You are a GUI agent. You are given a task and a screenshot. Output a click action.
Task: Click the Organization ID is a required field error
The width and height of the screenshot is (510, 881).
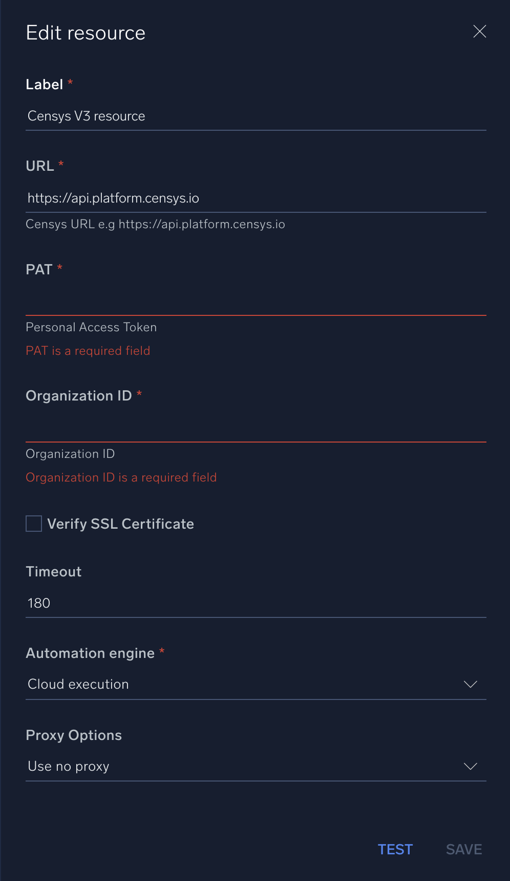coord(121,478)
